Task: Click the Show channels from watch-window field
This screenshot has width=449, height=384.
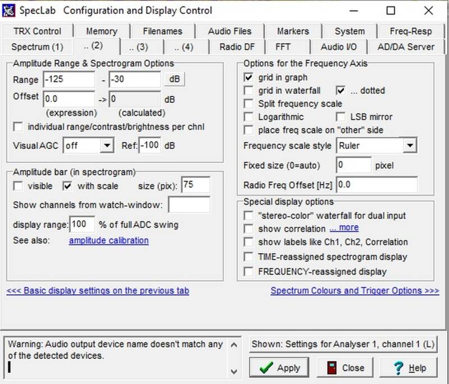Action: pyautogui.click(x=189, y=204)
